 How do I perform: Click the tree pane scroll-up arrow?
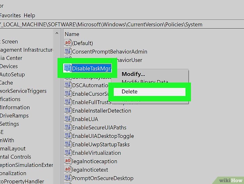[x=57, y=33]
